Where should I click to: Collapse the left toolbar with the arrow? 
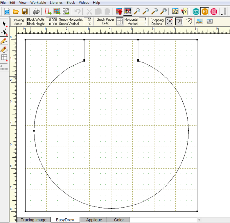tap(1, 66)
